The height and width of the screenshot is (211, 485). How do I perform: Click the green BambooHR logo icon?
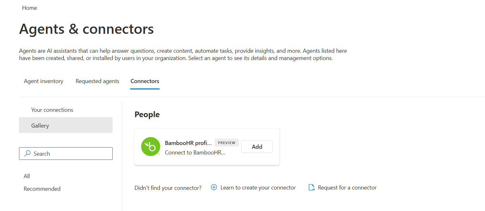pyautogui.click(x=151, y=147)
